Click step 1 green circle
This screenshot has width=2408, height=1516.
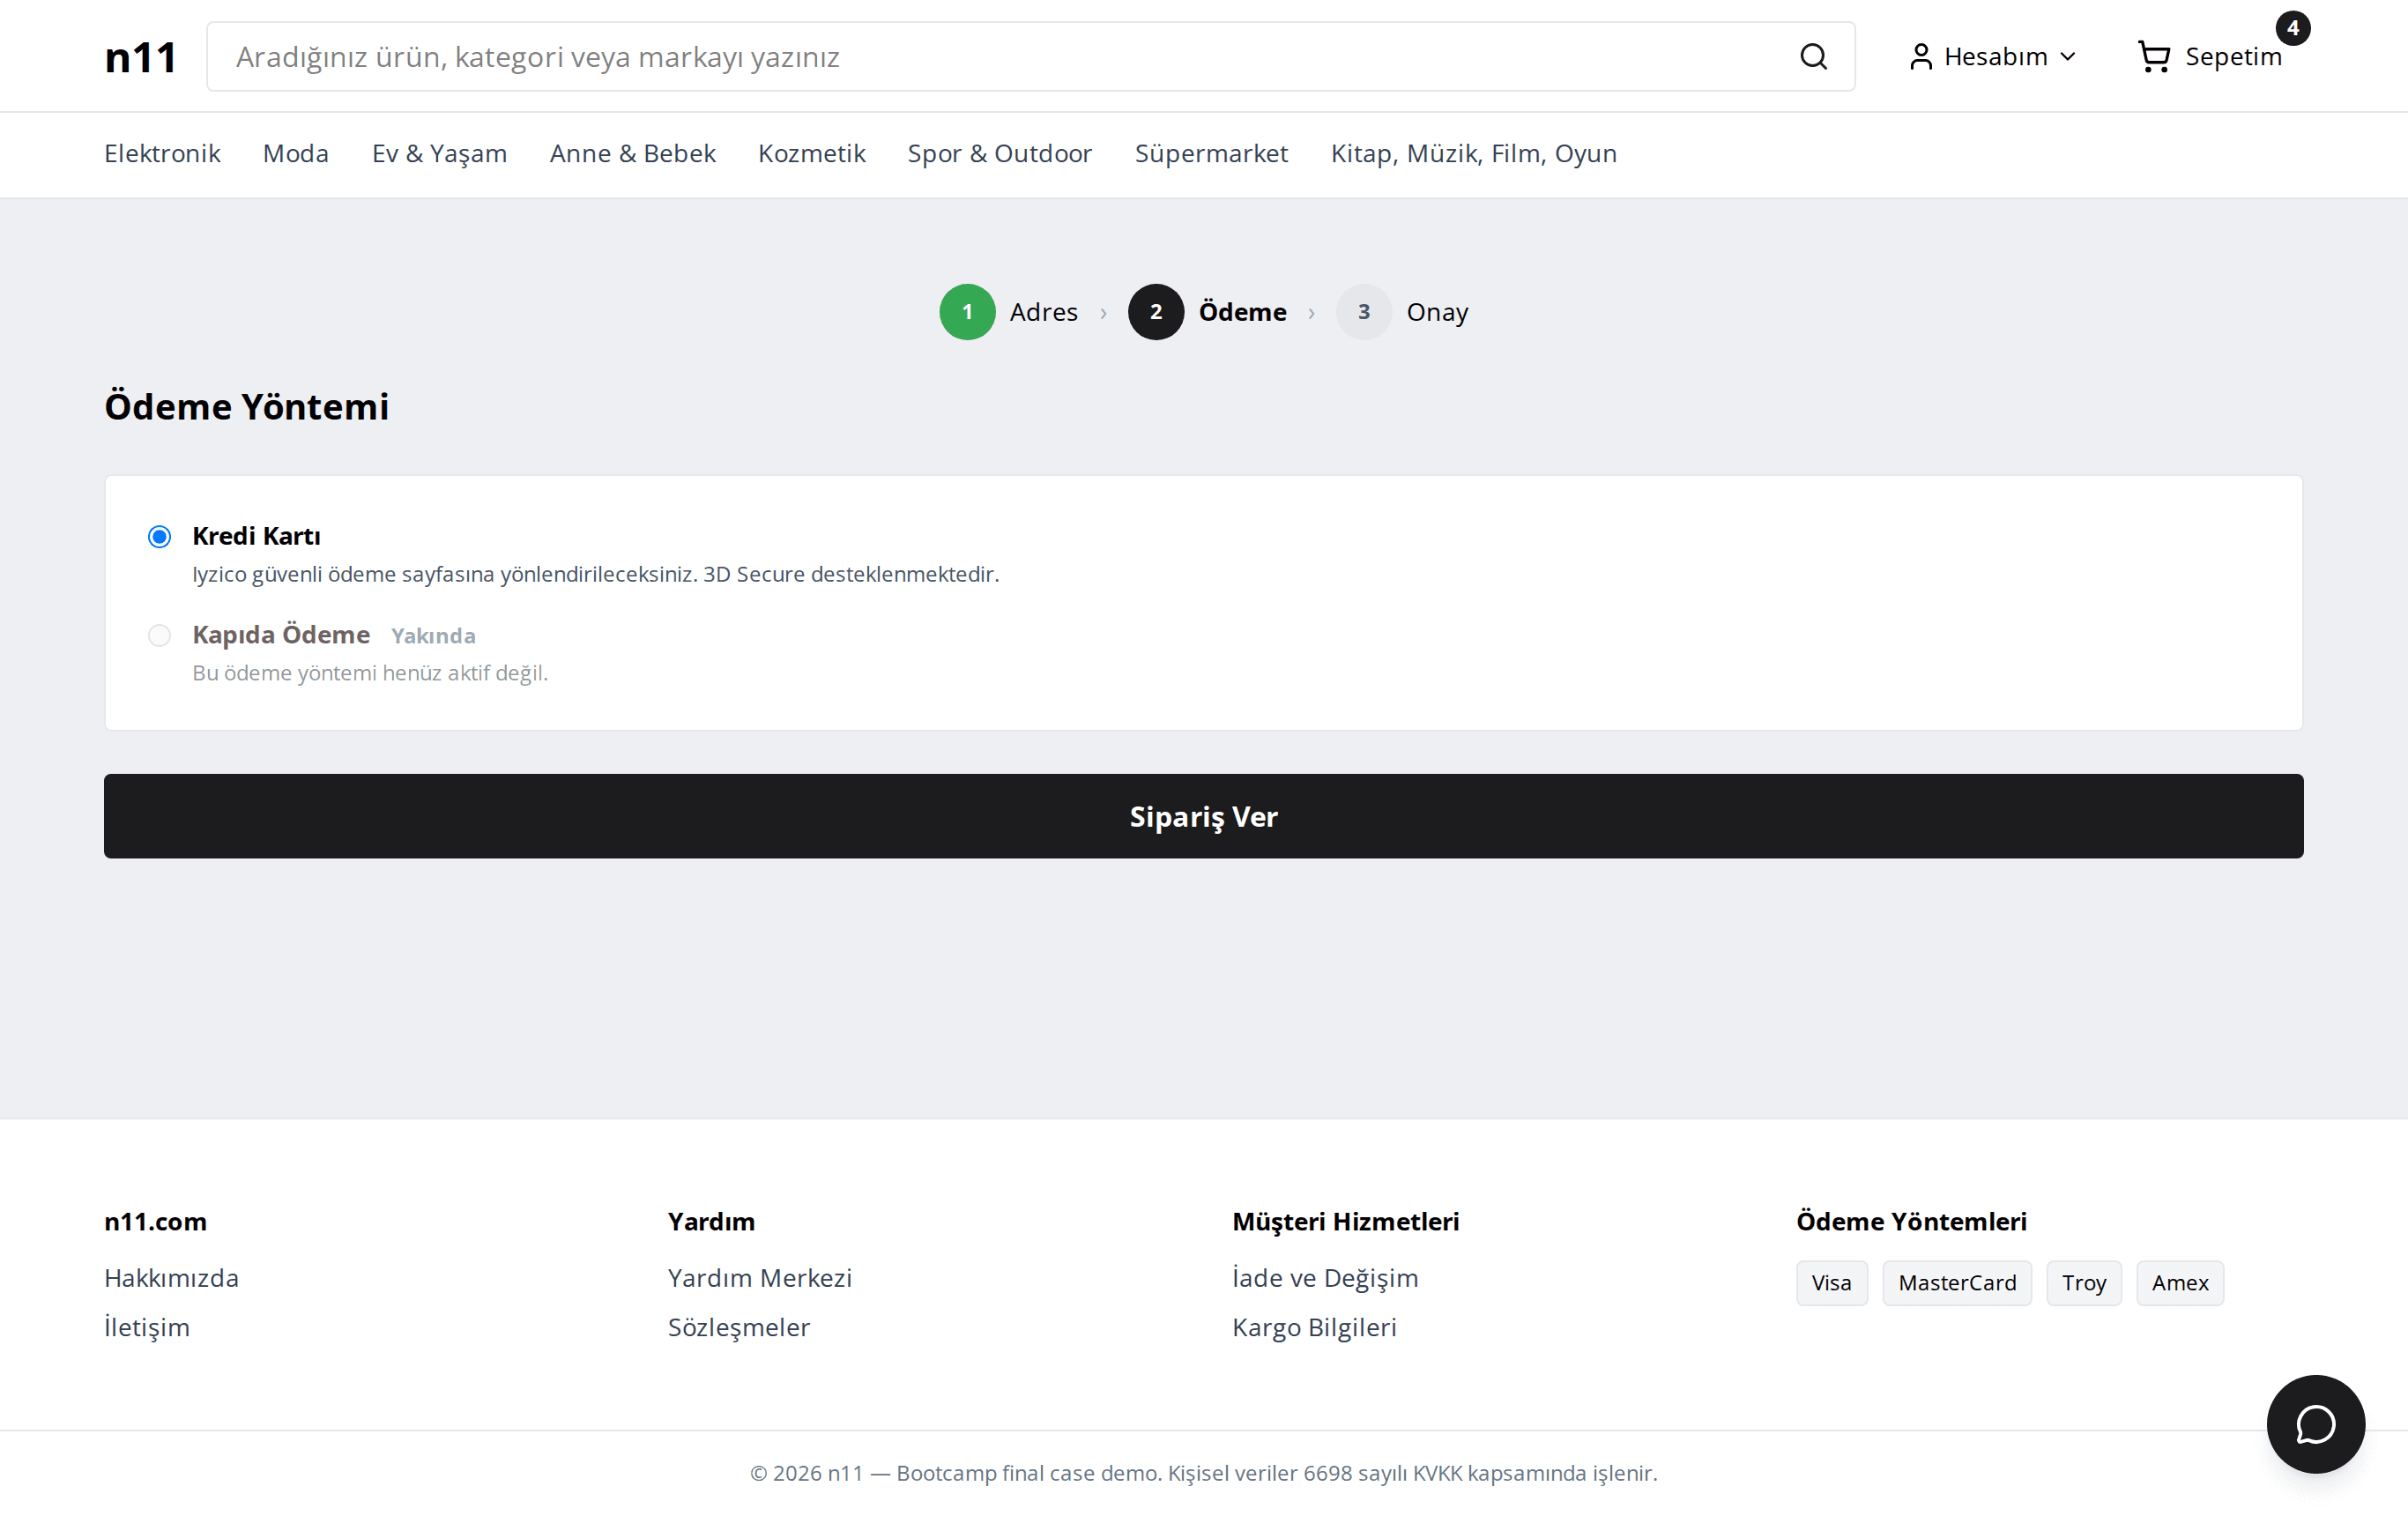pos(967,312)
